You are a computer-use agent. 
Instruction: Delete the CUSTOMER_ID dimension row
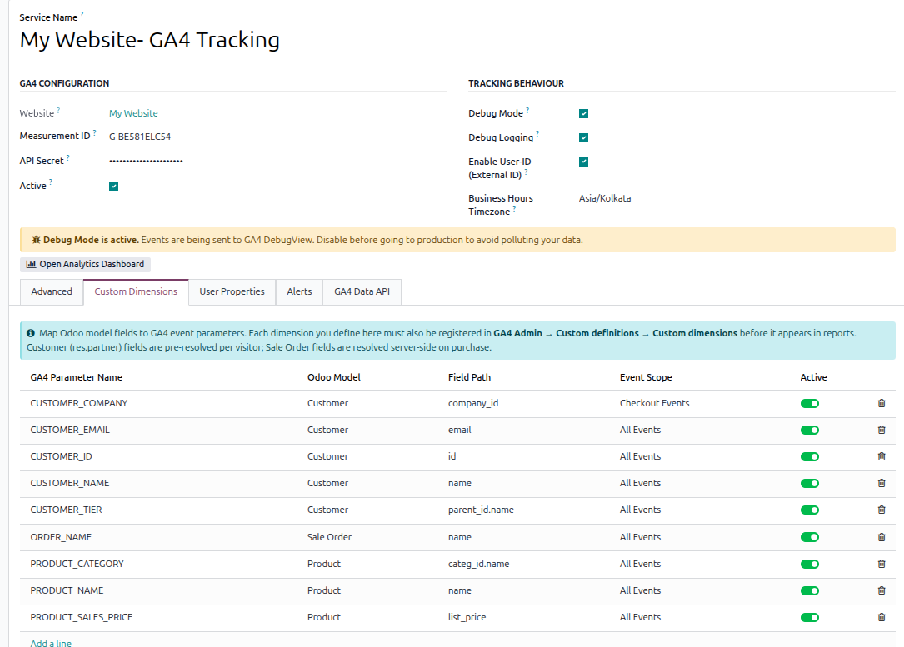881,456
